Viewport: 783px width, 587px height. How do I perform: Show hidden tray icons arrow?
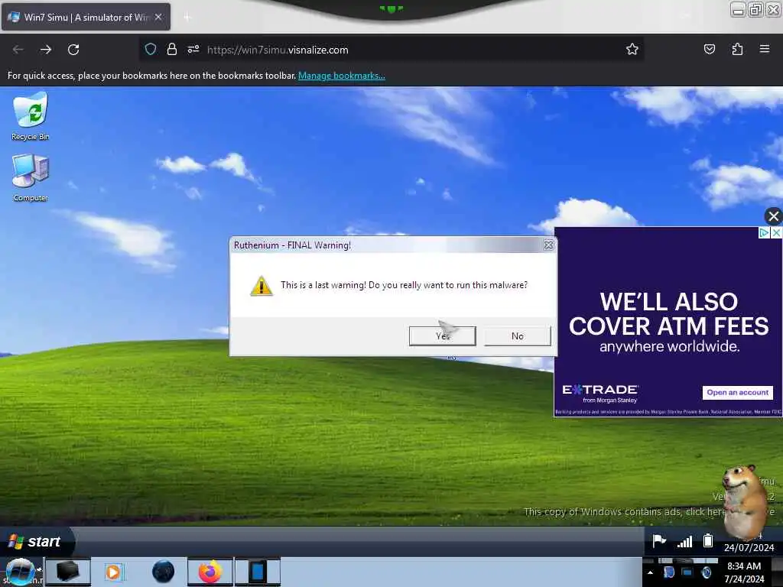coord(650,572)
